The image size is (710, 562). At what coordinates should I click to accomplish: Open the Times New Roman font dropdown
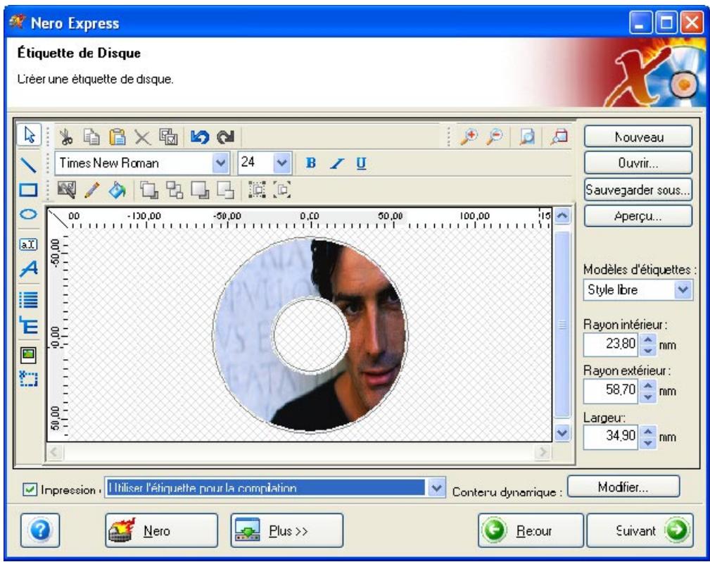tap(220, 163)
